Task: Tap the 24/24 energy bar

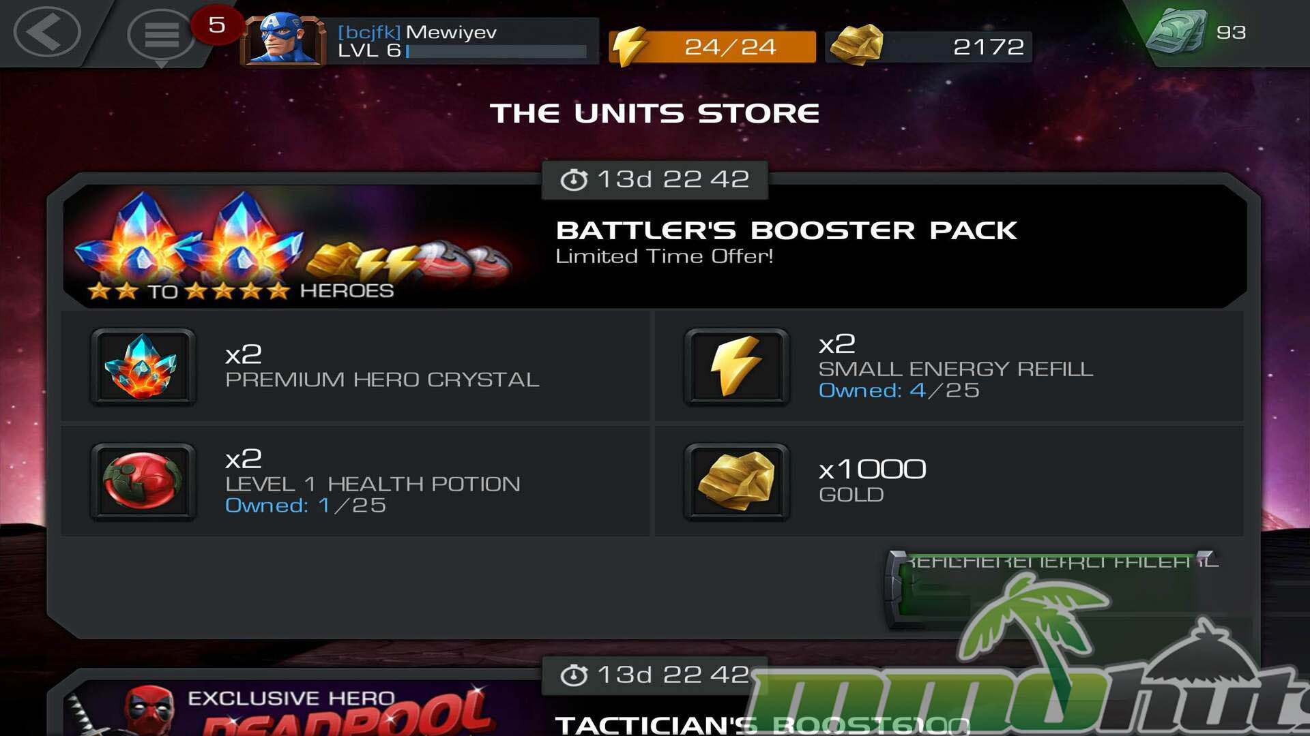Action: 713,47
